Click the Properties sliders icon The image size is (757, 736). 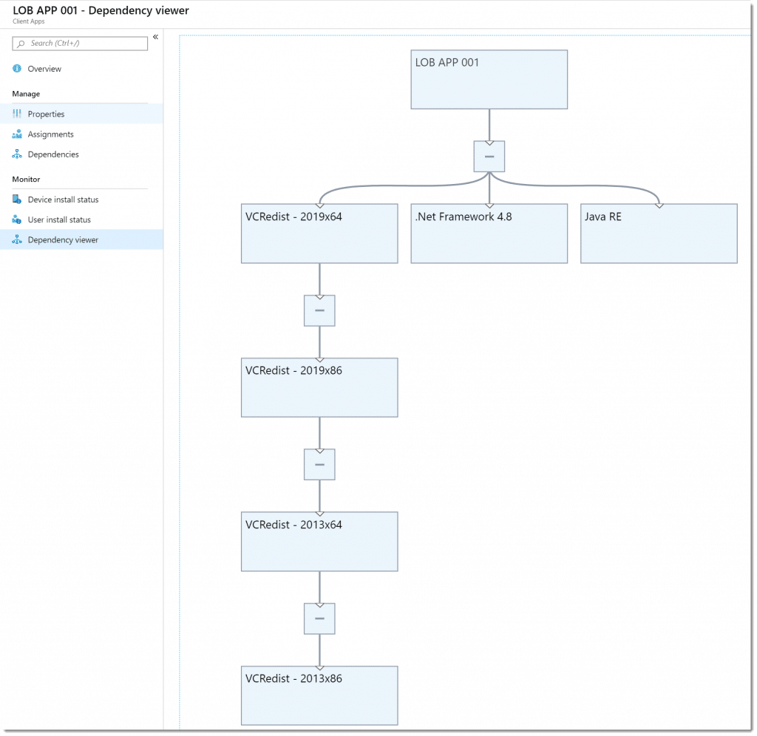coord(17,114)
